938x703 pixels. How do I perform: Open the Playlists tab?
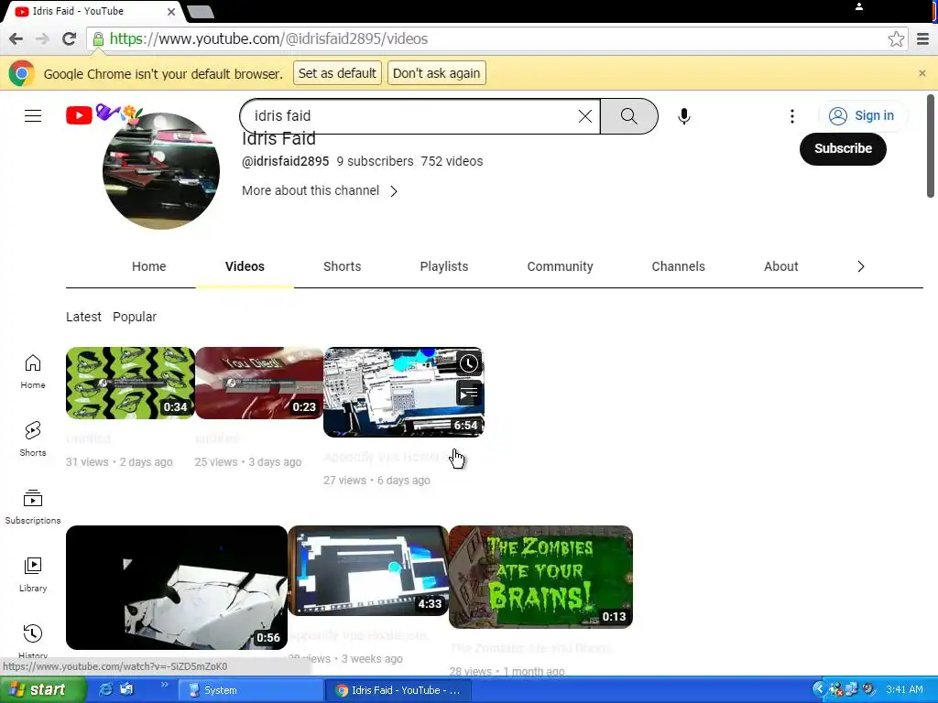pyautogui.click(x=444, y=266)
